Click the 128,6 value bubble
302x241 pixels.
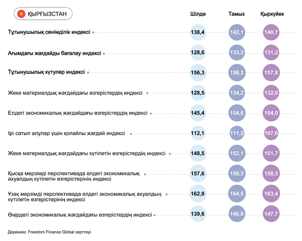[198, 53]
